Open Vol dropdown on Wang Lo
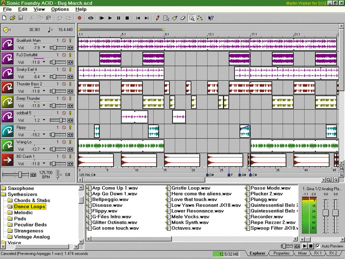This screenshot has width=345, height=259. point(44,149)
